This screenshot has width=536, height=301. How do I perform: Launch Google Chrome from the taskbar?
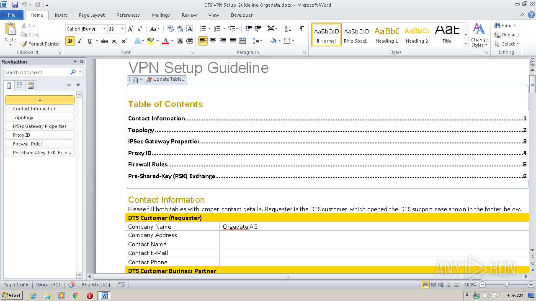coord(75,296)
